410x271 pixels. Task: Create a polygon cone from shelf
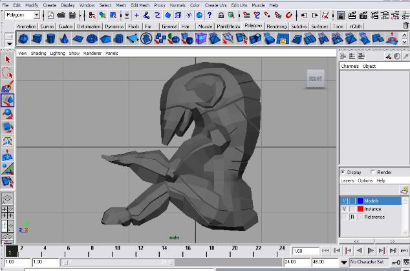65,39
